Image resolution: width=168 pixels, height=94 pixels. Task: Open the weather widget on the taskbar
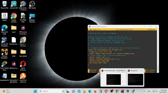[6, 91]
